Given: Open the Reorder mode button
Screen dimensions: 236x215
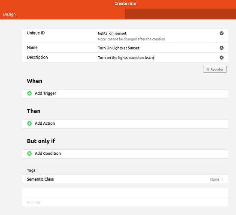Looking at the screenshot, I should [215, 69].
